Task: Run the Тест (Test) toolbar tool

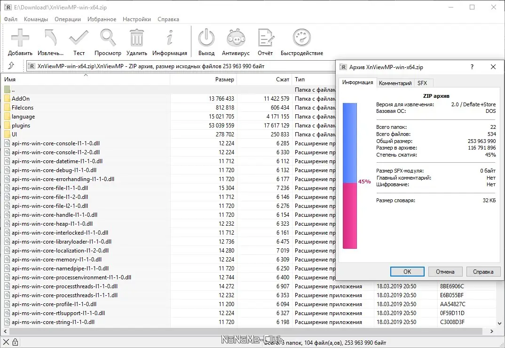Action: (x=79, y=38)
